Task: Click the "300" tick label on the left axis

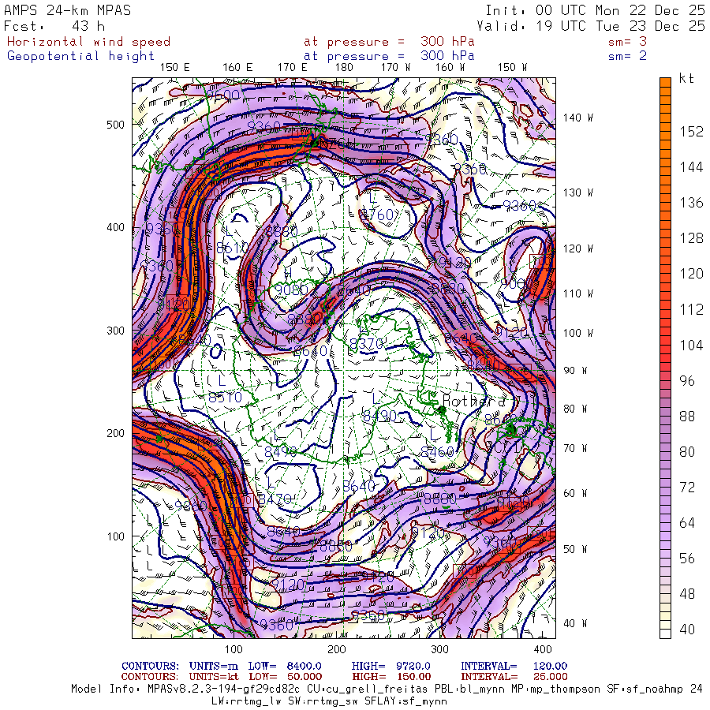Action: (x=115, y=331)
